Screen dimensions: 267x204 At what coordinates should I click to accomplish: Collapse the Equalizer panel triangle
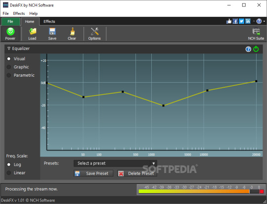[x=9, y=49]
